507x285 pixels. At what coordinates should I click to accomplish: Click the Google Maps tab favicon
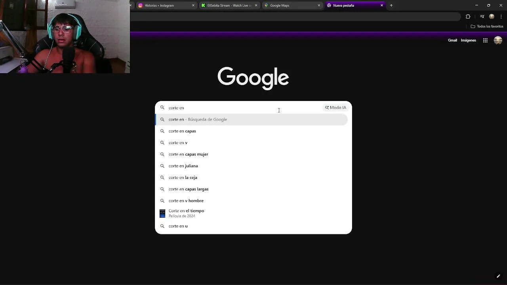click(266, 6)
